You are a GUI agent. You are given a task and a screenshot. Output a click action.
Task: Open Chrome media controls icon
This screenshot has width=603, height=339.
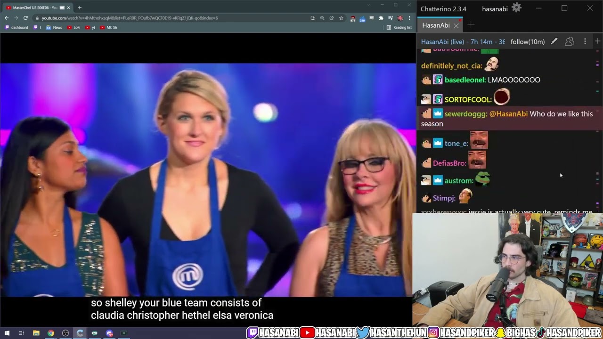pyautogui.click(x=391, y=18)
